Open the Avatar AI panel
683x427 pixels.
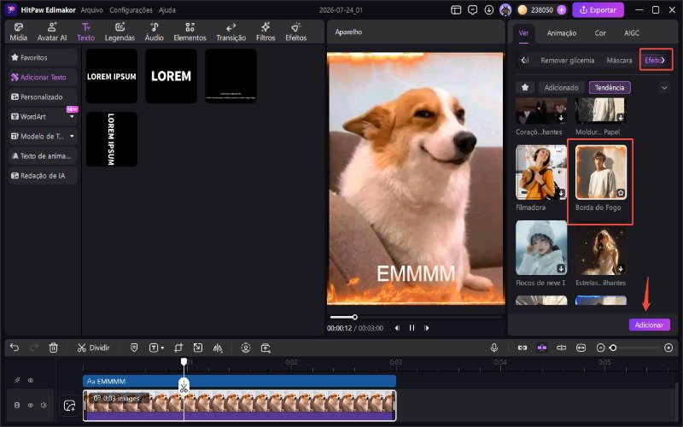coord(52,32)
